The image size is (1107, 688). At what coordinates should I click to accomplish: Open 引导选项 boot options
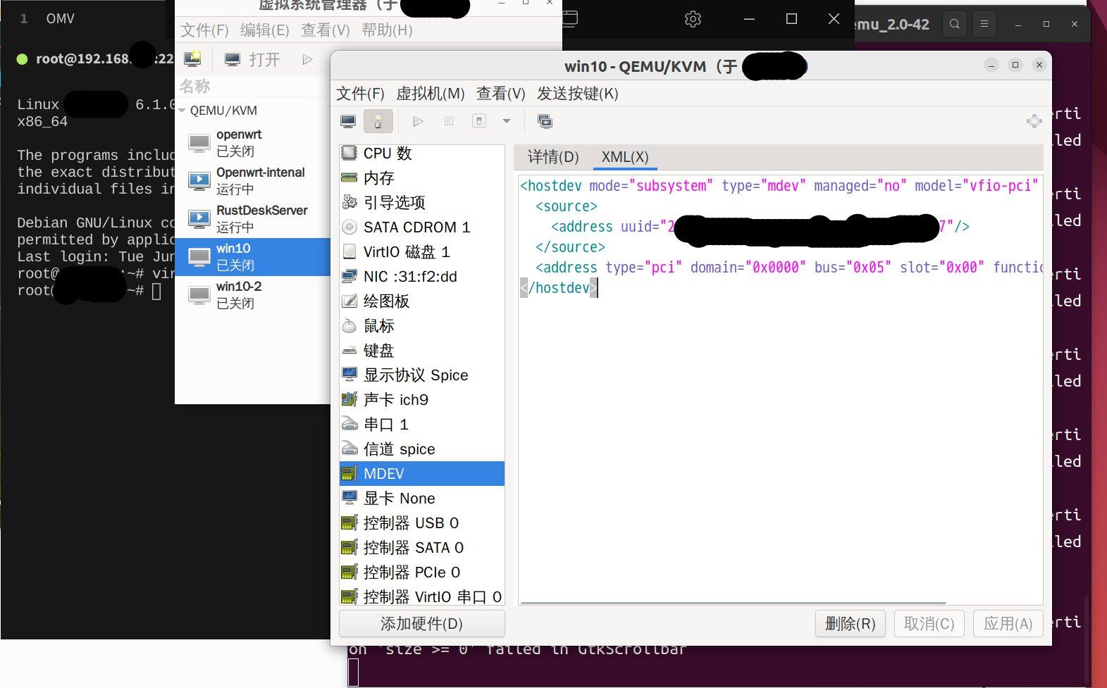421,203
